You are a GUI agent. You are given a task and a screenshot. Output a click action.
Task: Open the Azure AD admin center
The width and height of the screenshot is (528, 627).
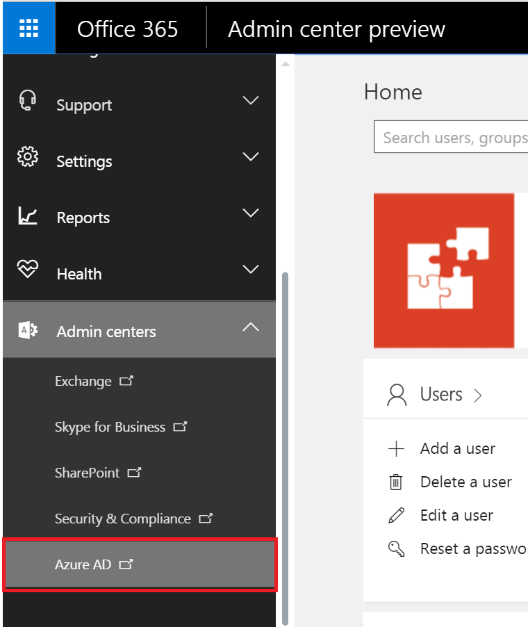pyautogui.click(x=83, y=564)
